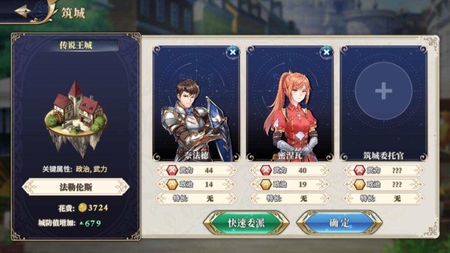Click the gold coin cost icon
This screenshot has width=450, height=253.
click(x=83, y=207)
